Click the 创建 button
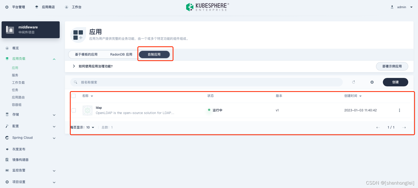 (396, 82)
